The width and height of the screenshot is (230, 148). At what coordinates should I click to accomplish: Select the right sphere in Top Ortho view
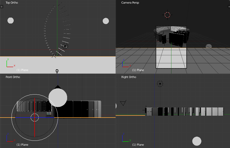tap(106, 21)
